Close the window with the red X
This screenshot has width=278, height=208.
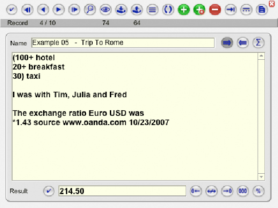pos(272,4)
